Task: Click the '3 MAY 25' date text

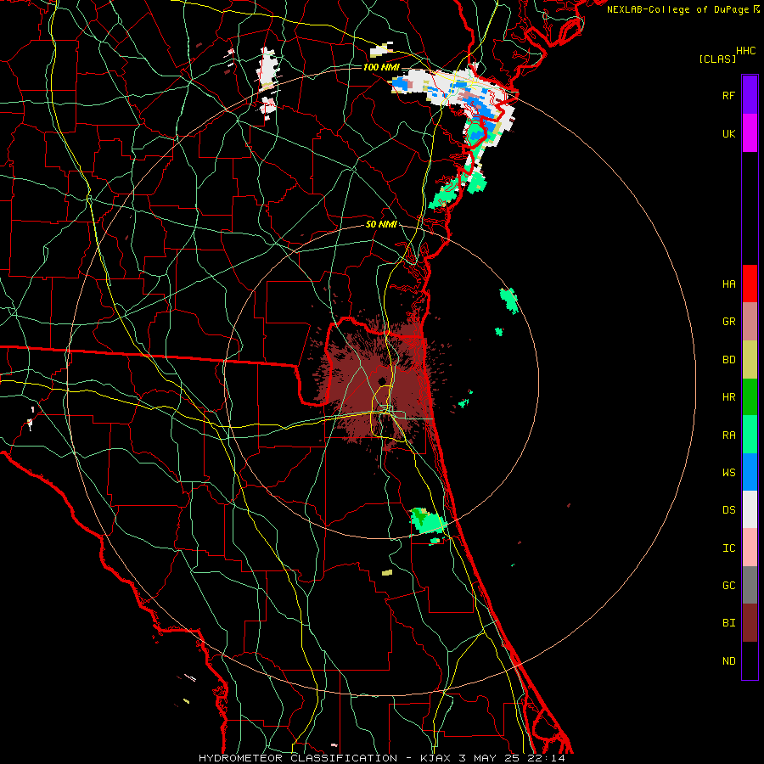Action: (489, 758)
